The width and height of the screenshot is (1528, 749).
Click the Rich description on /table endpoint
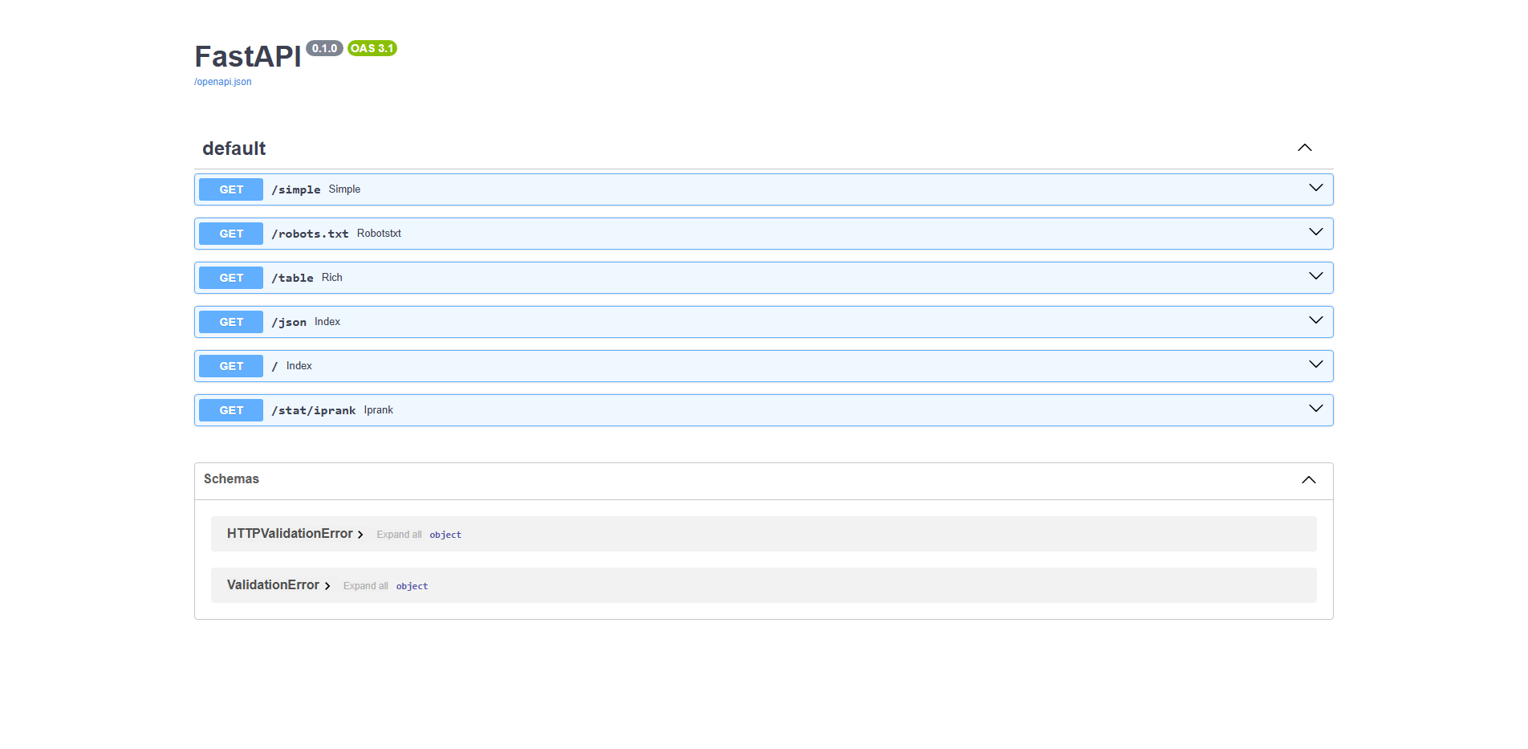coord(331,277)
